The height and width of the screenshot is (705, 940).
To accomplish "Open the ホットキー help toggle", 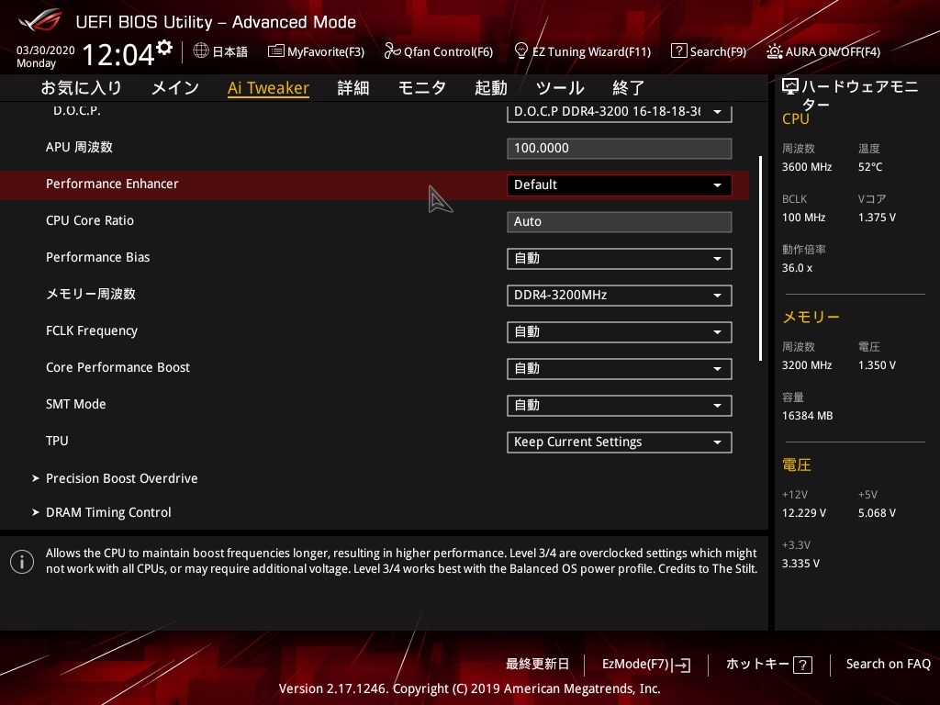I will point(768,664).
